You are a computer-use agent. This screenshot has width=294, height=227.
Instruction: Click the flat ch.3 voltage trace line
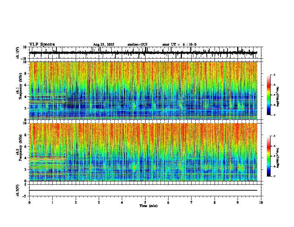point(143,190)
